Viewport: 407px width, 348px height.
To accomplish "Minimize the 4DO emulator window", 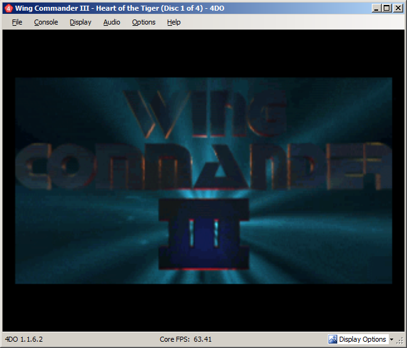I will click(x=376, y=8).
